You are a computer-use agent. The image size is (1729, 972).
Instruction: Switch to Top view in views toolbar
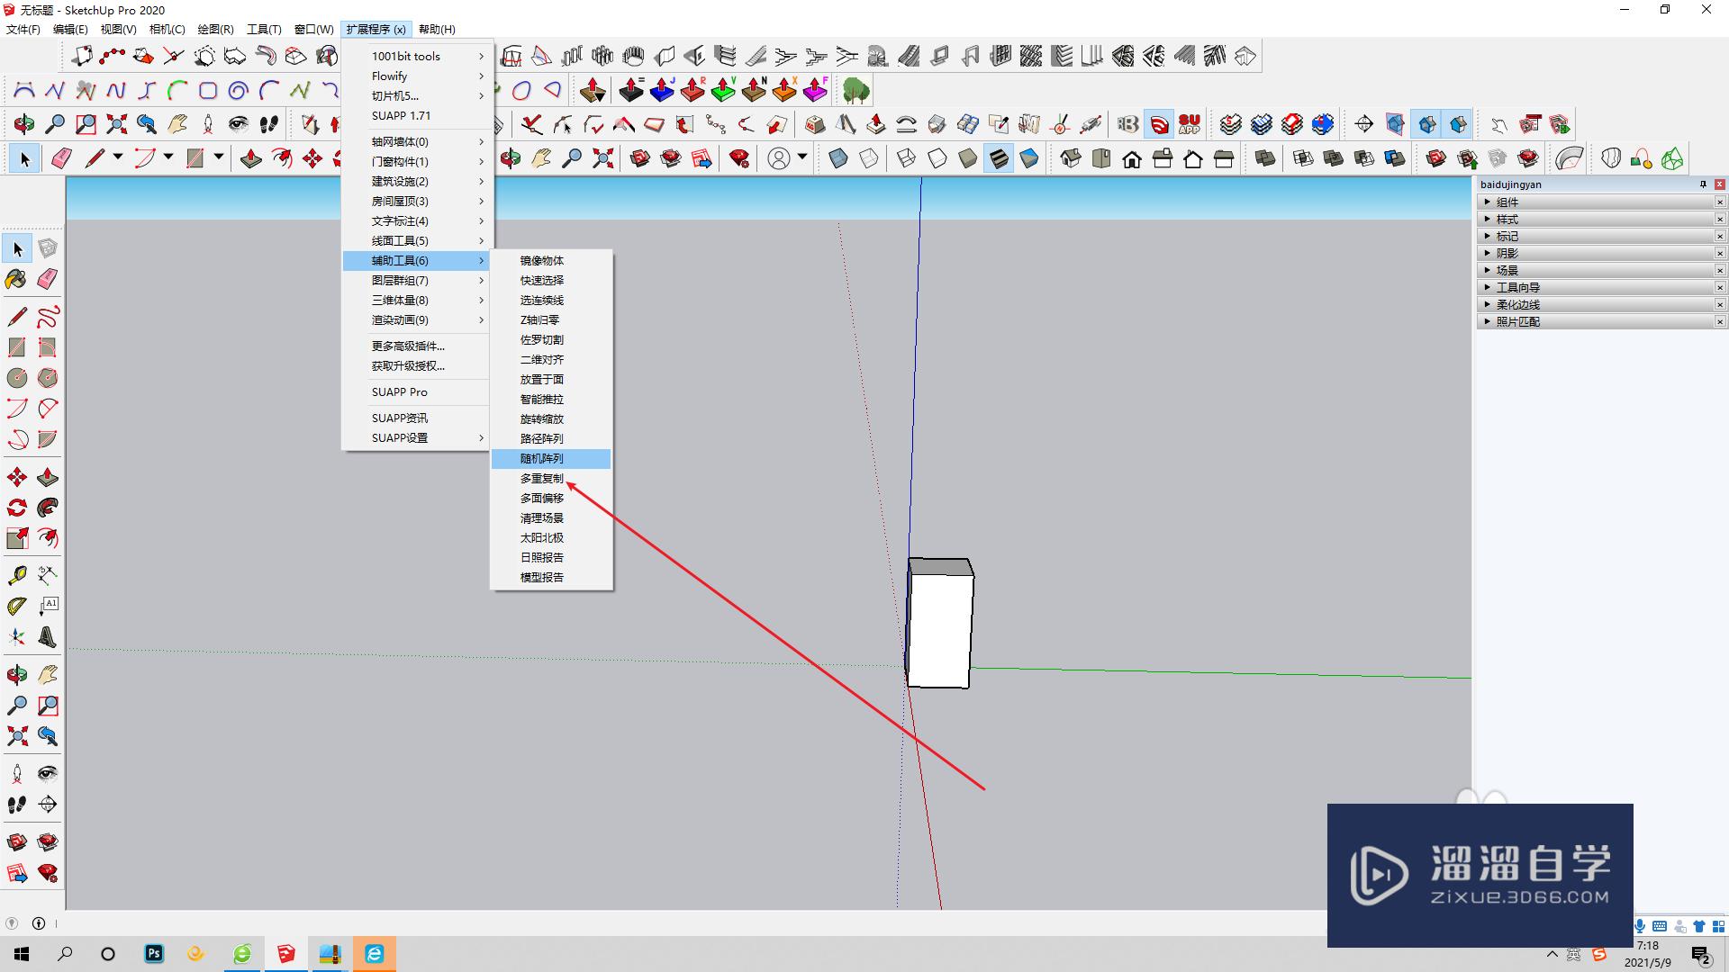point(1101,159)
